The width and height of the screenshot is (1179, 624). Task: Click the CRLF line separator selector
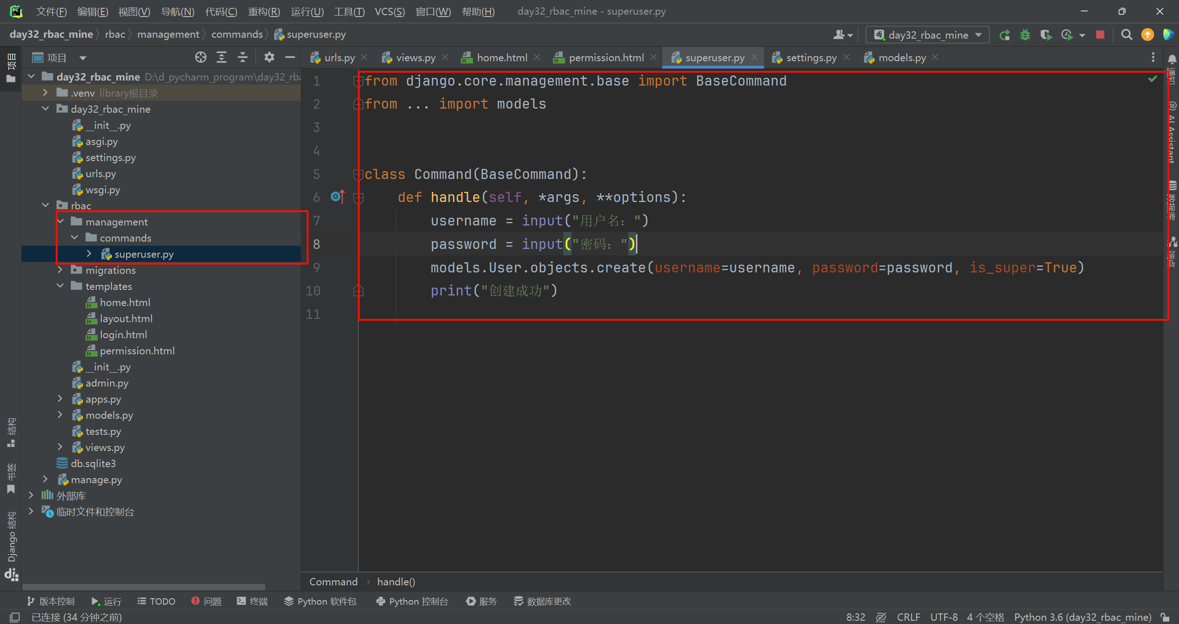[908, 617]
